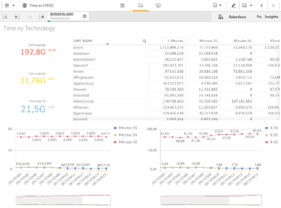
Task: Step back in selections
Action: click(17, 17)
